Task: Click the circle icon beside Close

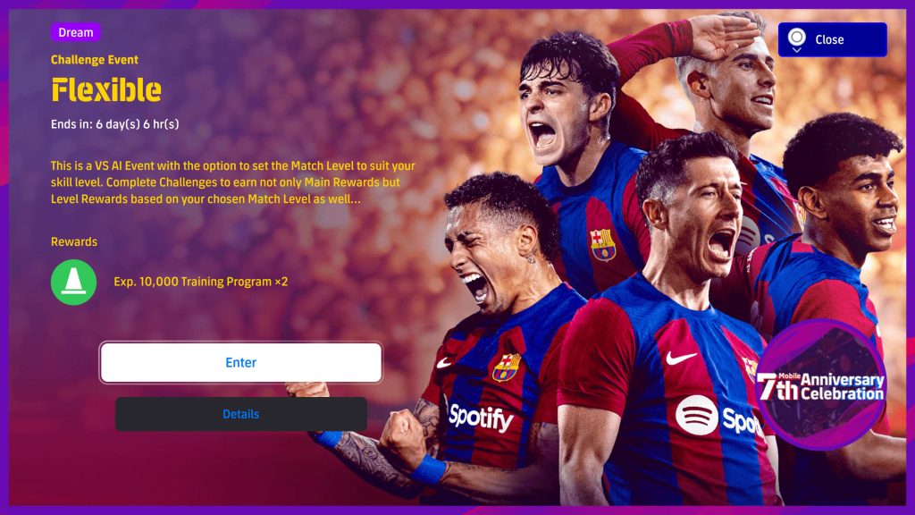Action: click(x=796, y=39)
